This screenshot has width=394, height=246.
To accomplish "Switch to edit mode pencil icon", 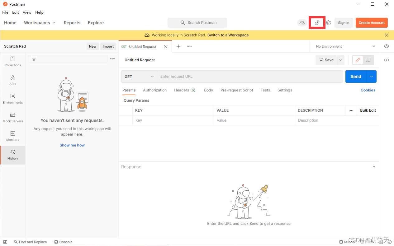I will tap(358, 60).
